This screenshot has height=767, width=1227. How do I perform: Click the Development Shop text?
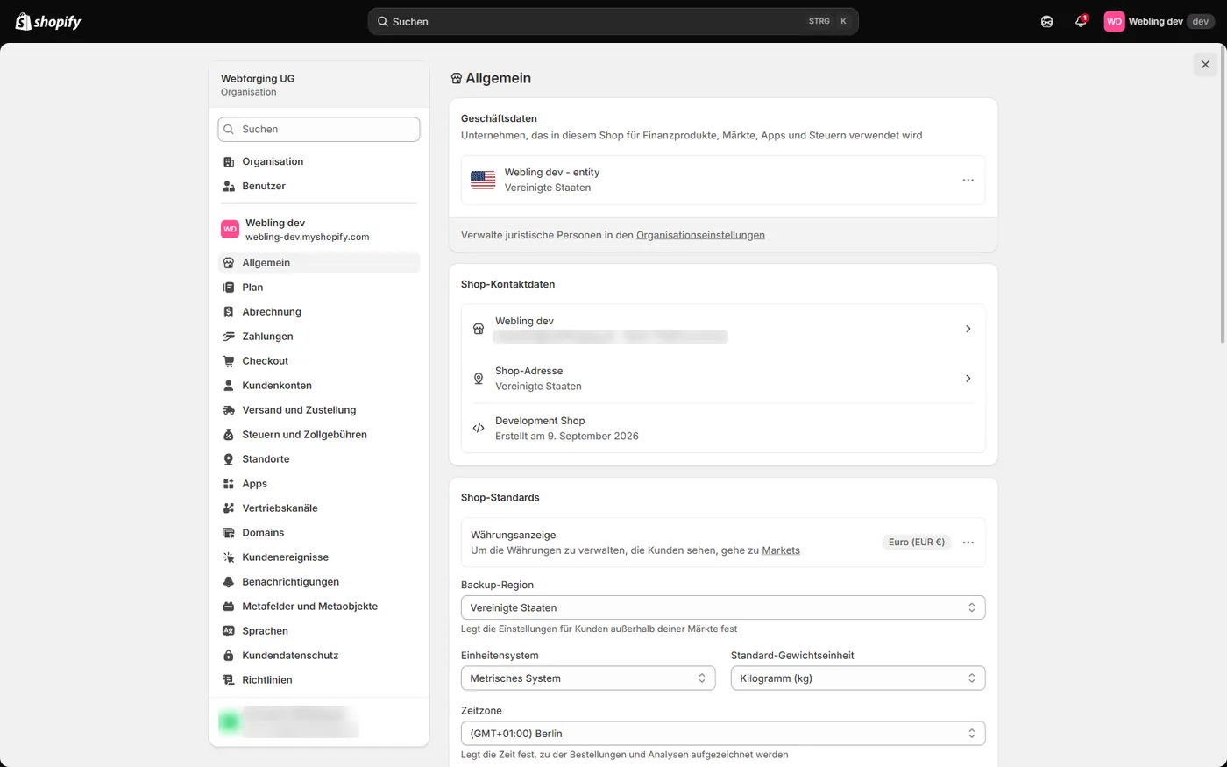[540, 421]
